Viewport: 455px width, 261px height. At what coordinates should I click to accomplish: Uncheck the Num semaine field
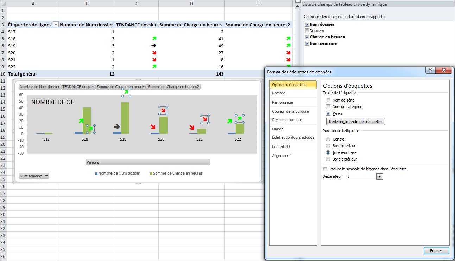tap(307, 43)
